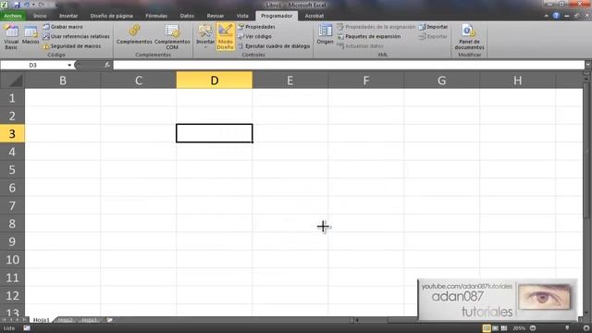Switch to sheet Hoja1

click(41, 320)
